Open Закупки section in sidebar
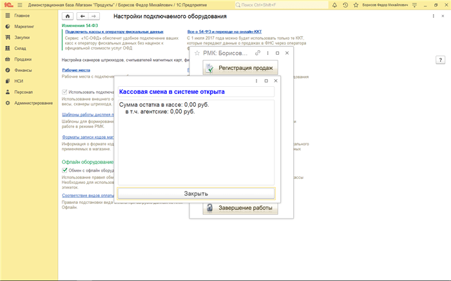This screenshot has width=451, height=281. click(x=22, y=37)
